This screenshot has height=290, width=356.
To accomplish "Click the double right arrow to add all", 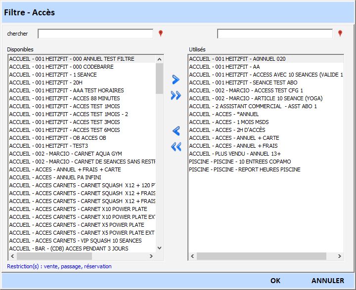I will (176, 96).
